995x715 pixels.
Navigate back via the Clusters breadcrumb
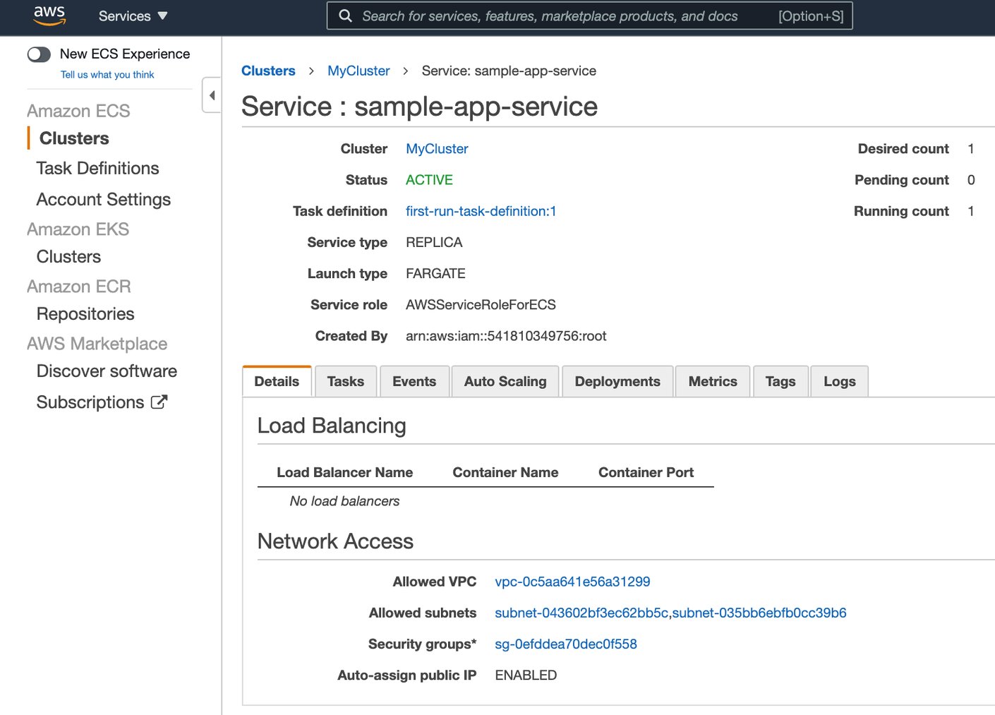pyautogui.click(x=269, y=71)
